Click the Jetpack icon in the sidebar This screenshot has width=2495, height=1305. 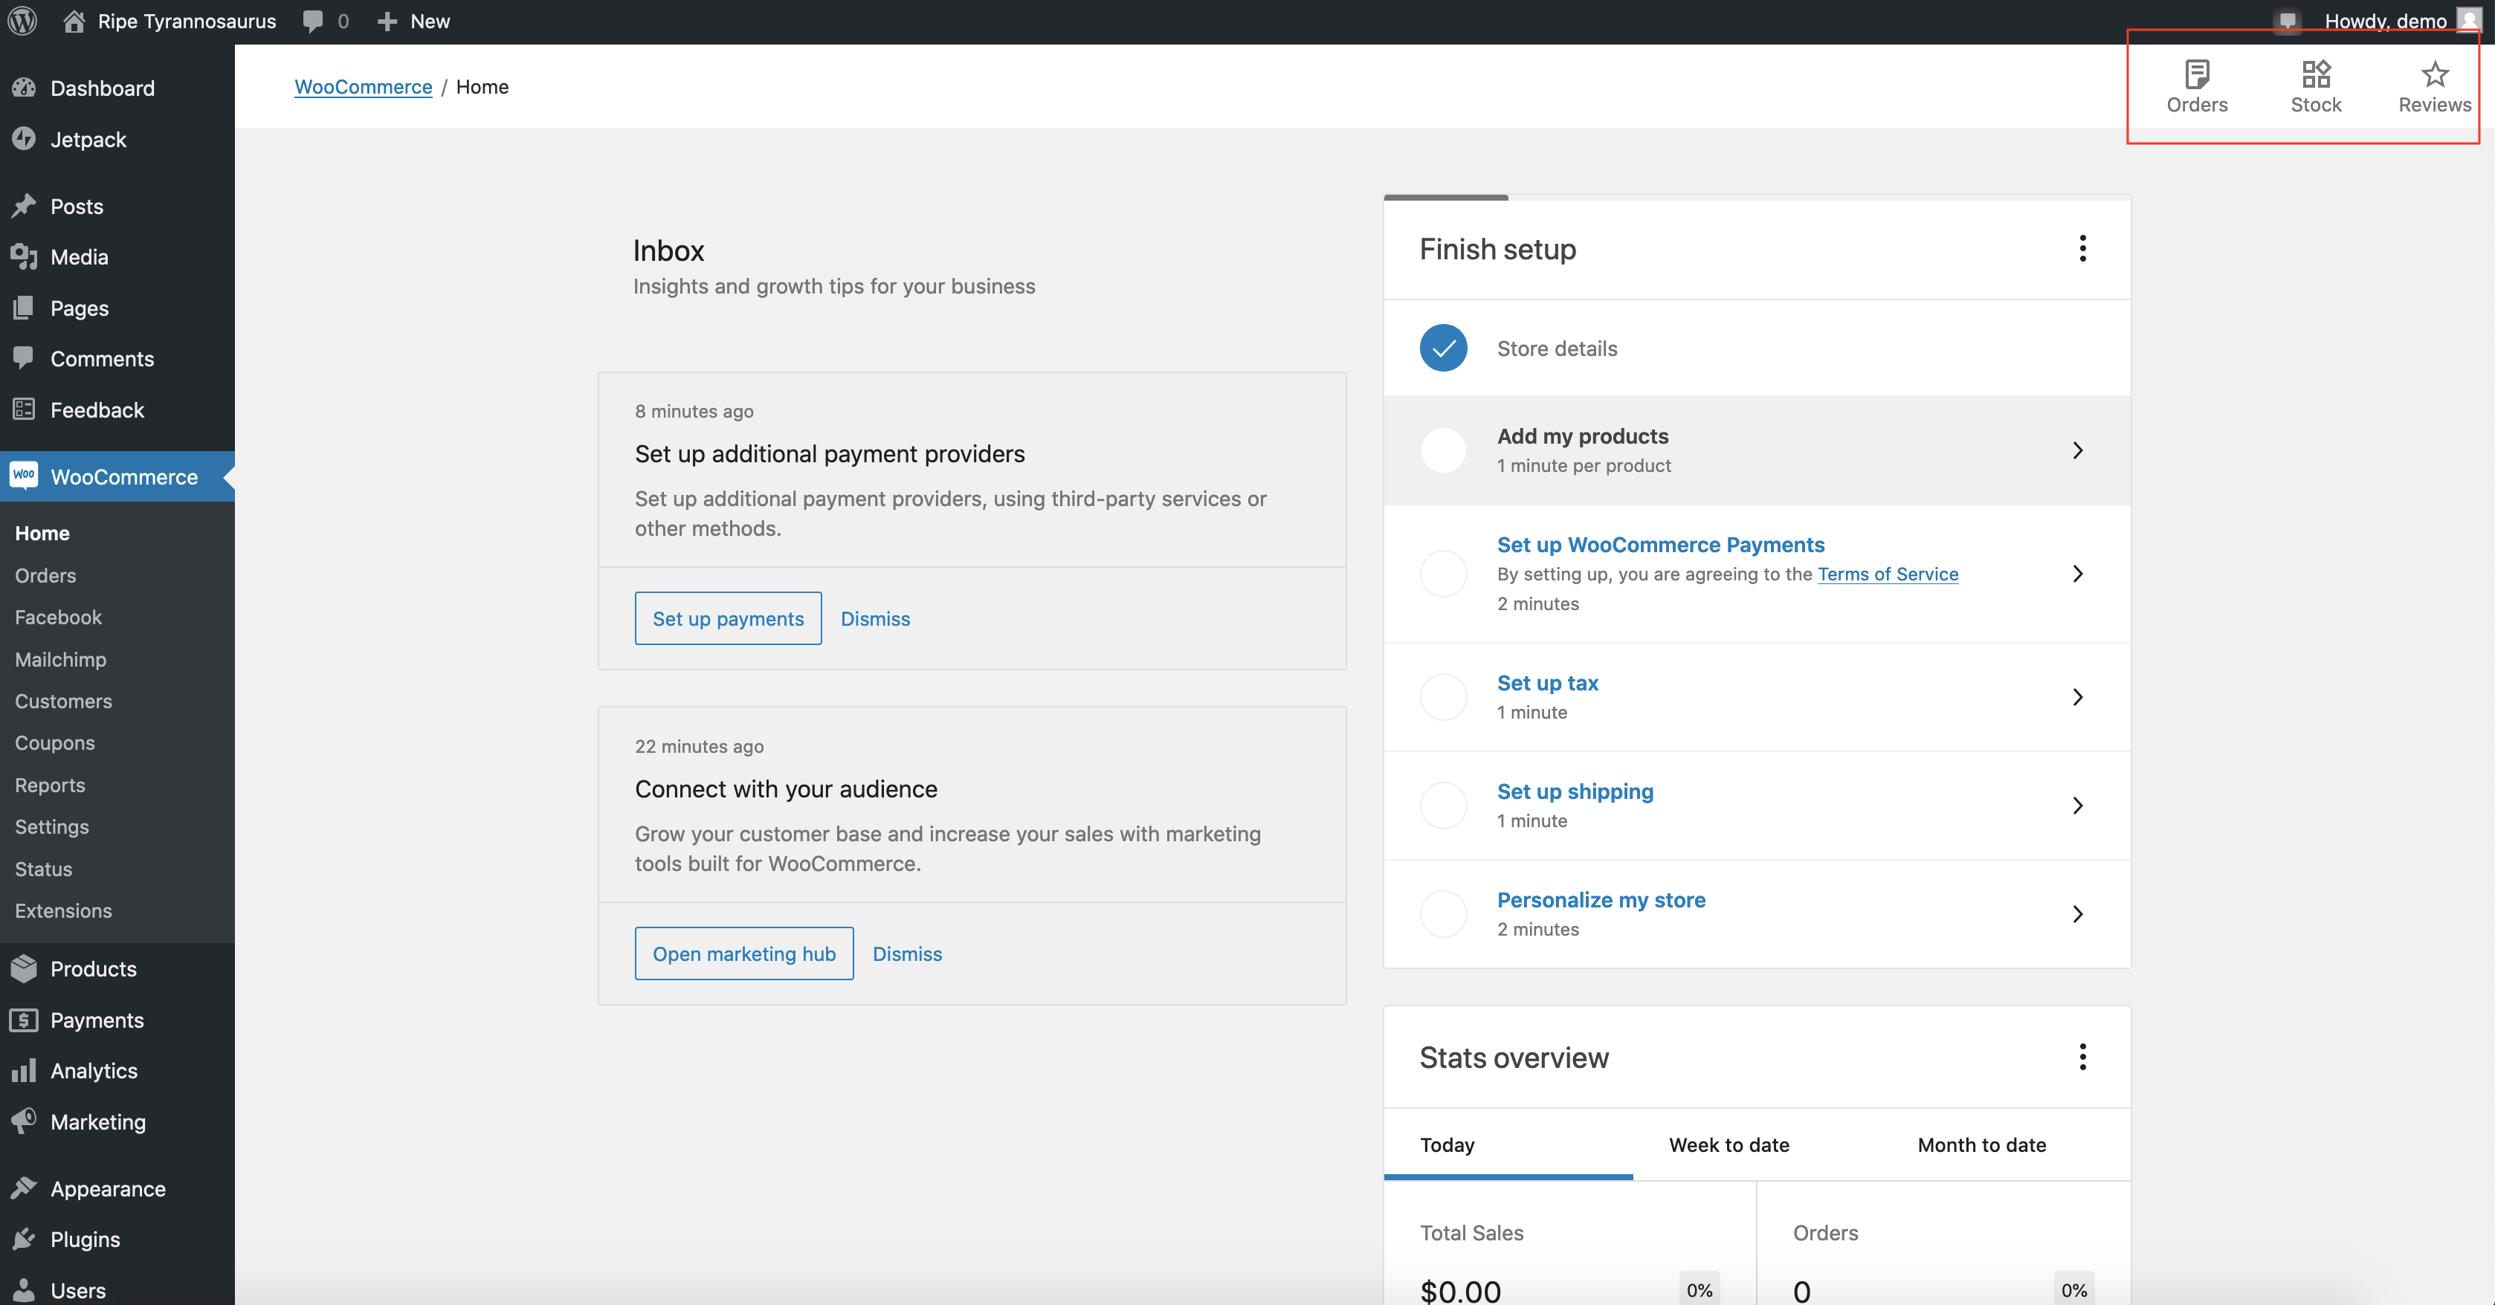25,140
